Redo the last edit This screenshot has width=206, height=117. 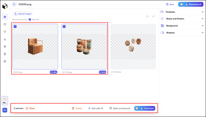[153, 16]
